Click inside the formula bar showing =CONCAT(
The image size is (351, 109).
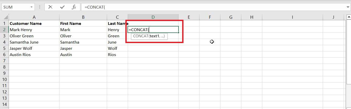pyautogui.click(x=209, y=7)
